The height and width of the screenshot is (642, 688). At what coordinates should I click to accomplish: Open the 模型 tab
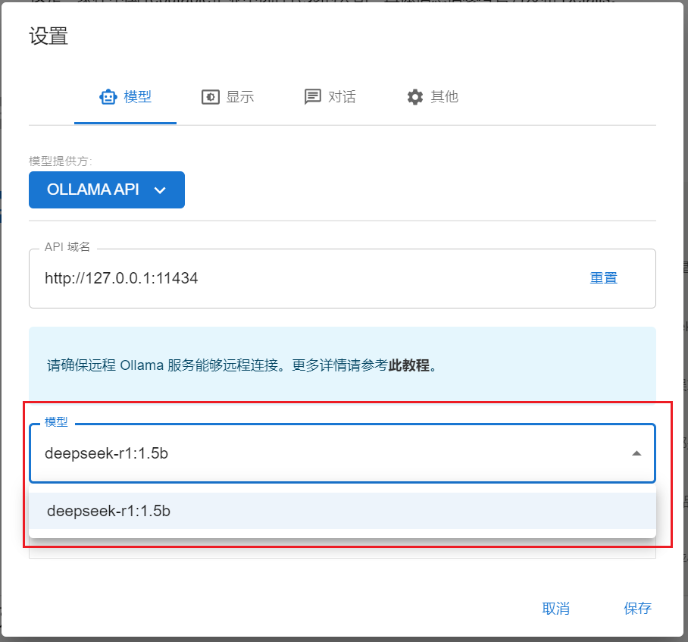(x=126, y=97)
